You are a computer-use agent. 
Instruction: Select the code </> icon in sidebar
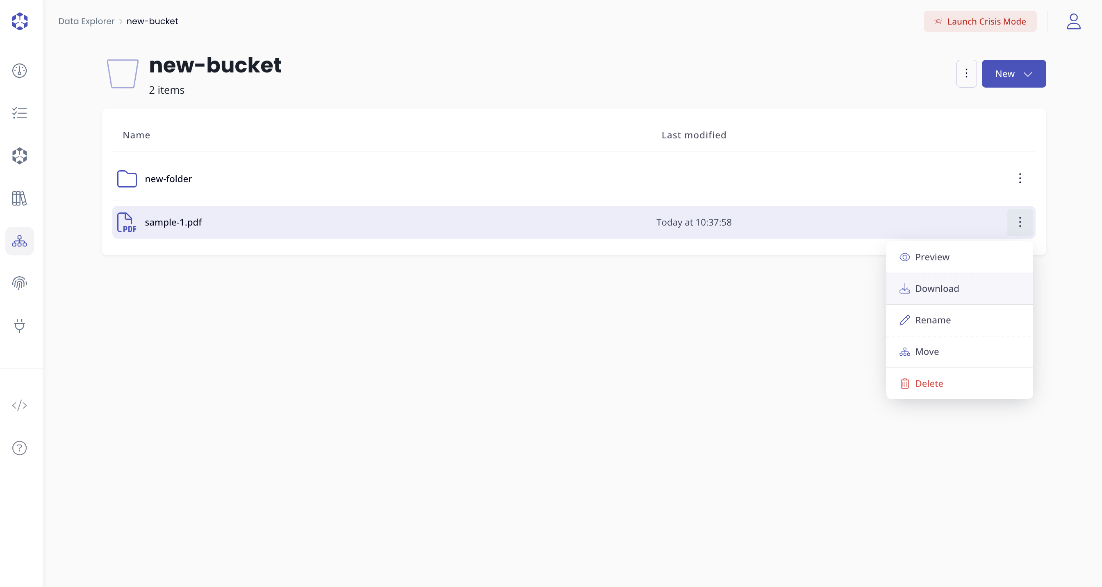19,406
